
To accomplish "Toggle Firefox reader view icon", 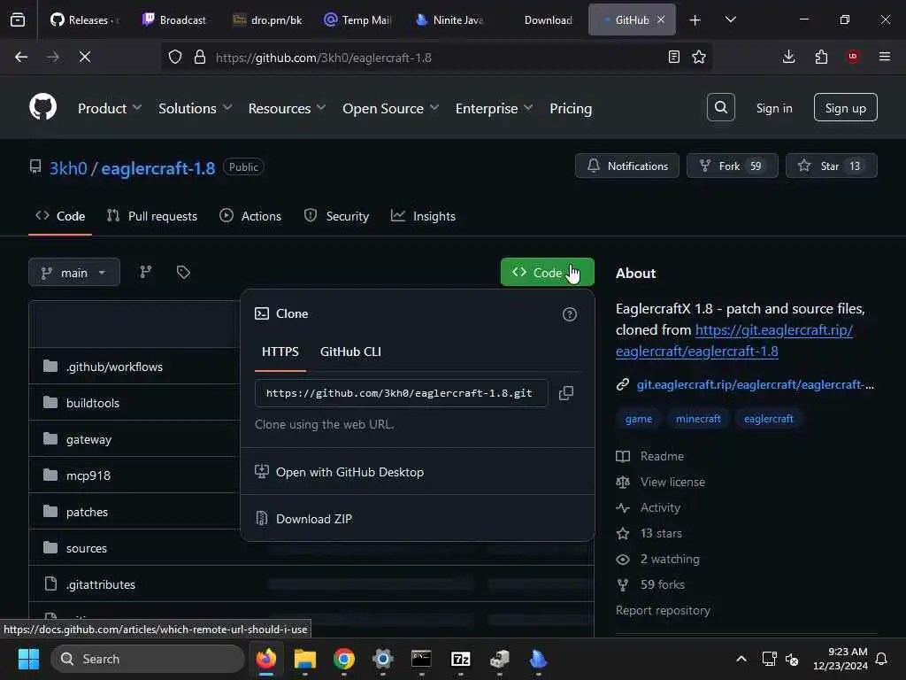I will click(x=673, y=58).
